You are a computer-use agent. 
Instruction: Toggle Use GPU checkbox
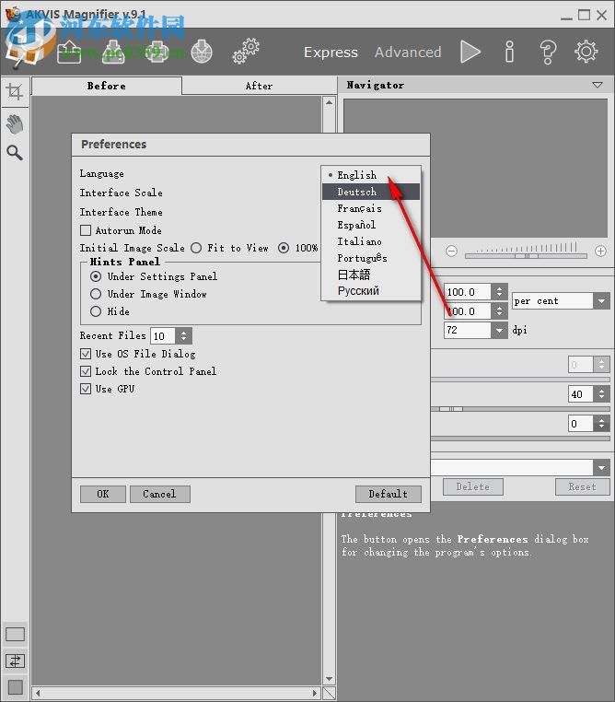[86, 389]
